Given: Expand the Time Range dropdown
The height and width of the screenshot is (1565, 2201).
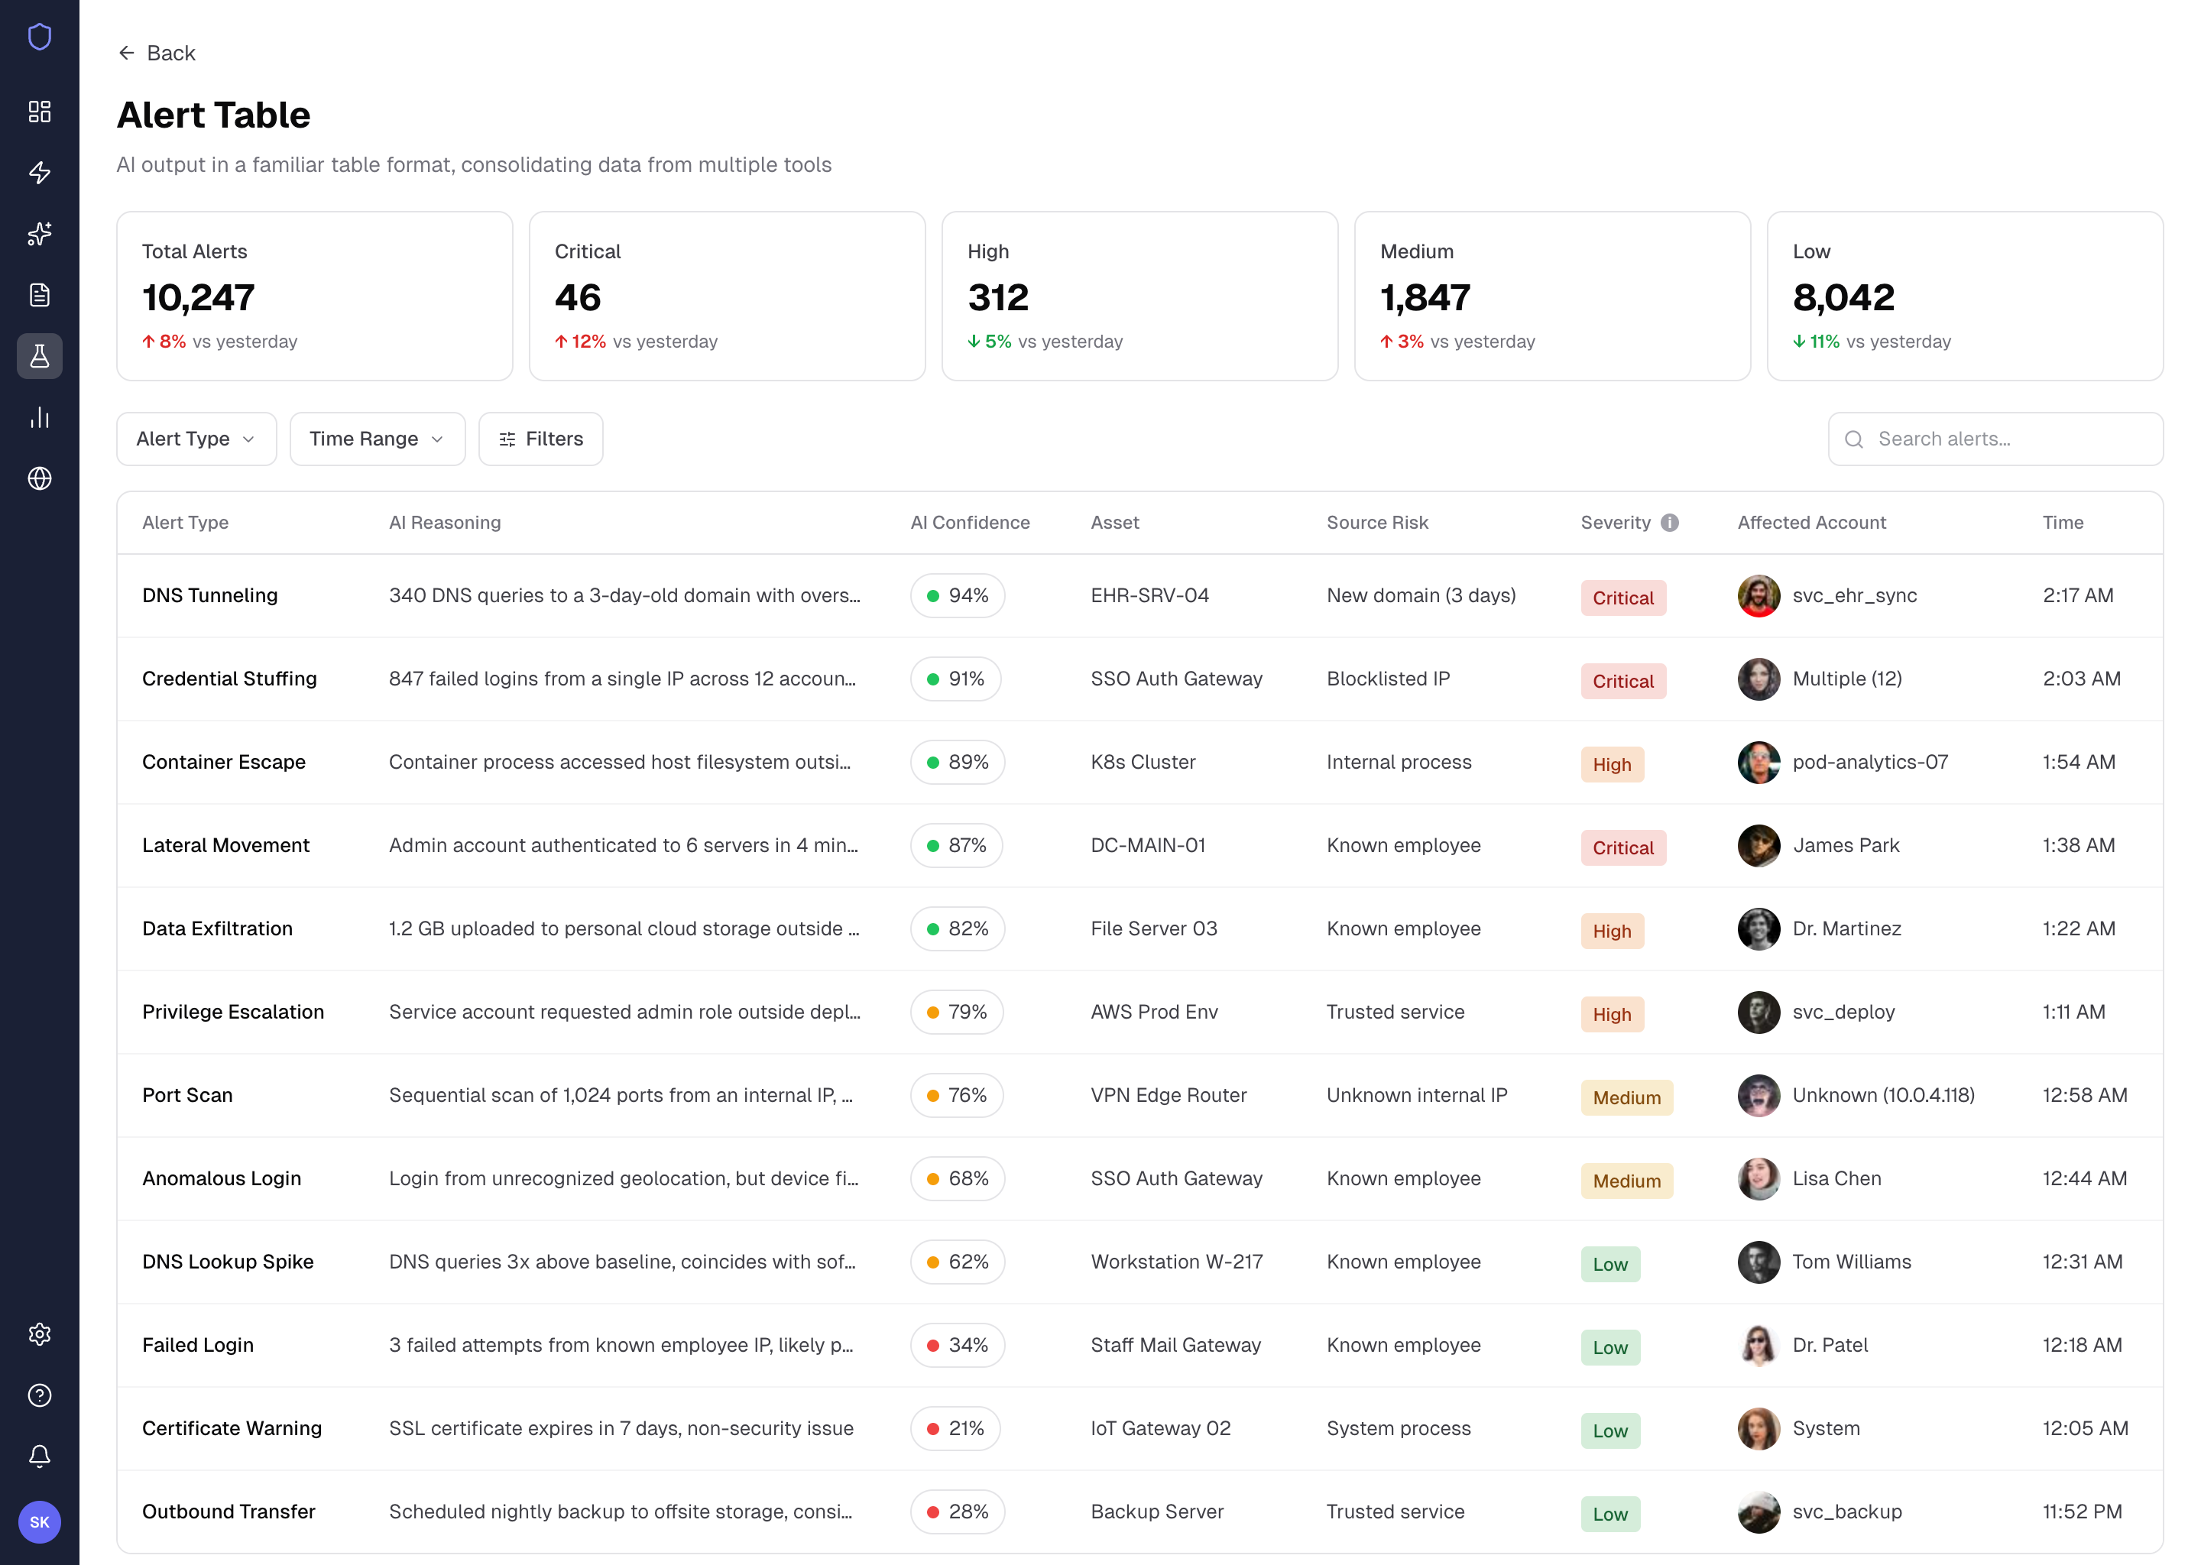Looking at the screenshot, I should [x=378, y=439].
